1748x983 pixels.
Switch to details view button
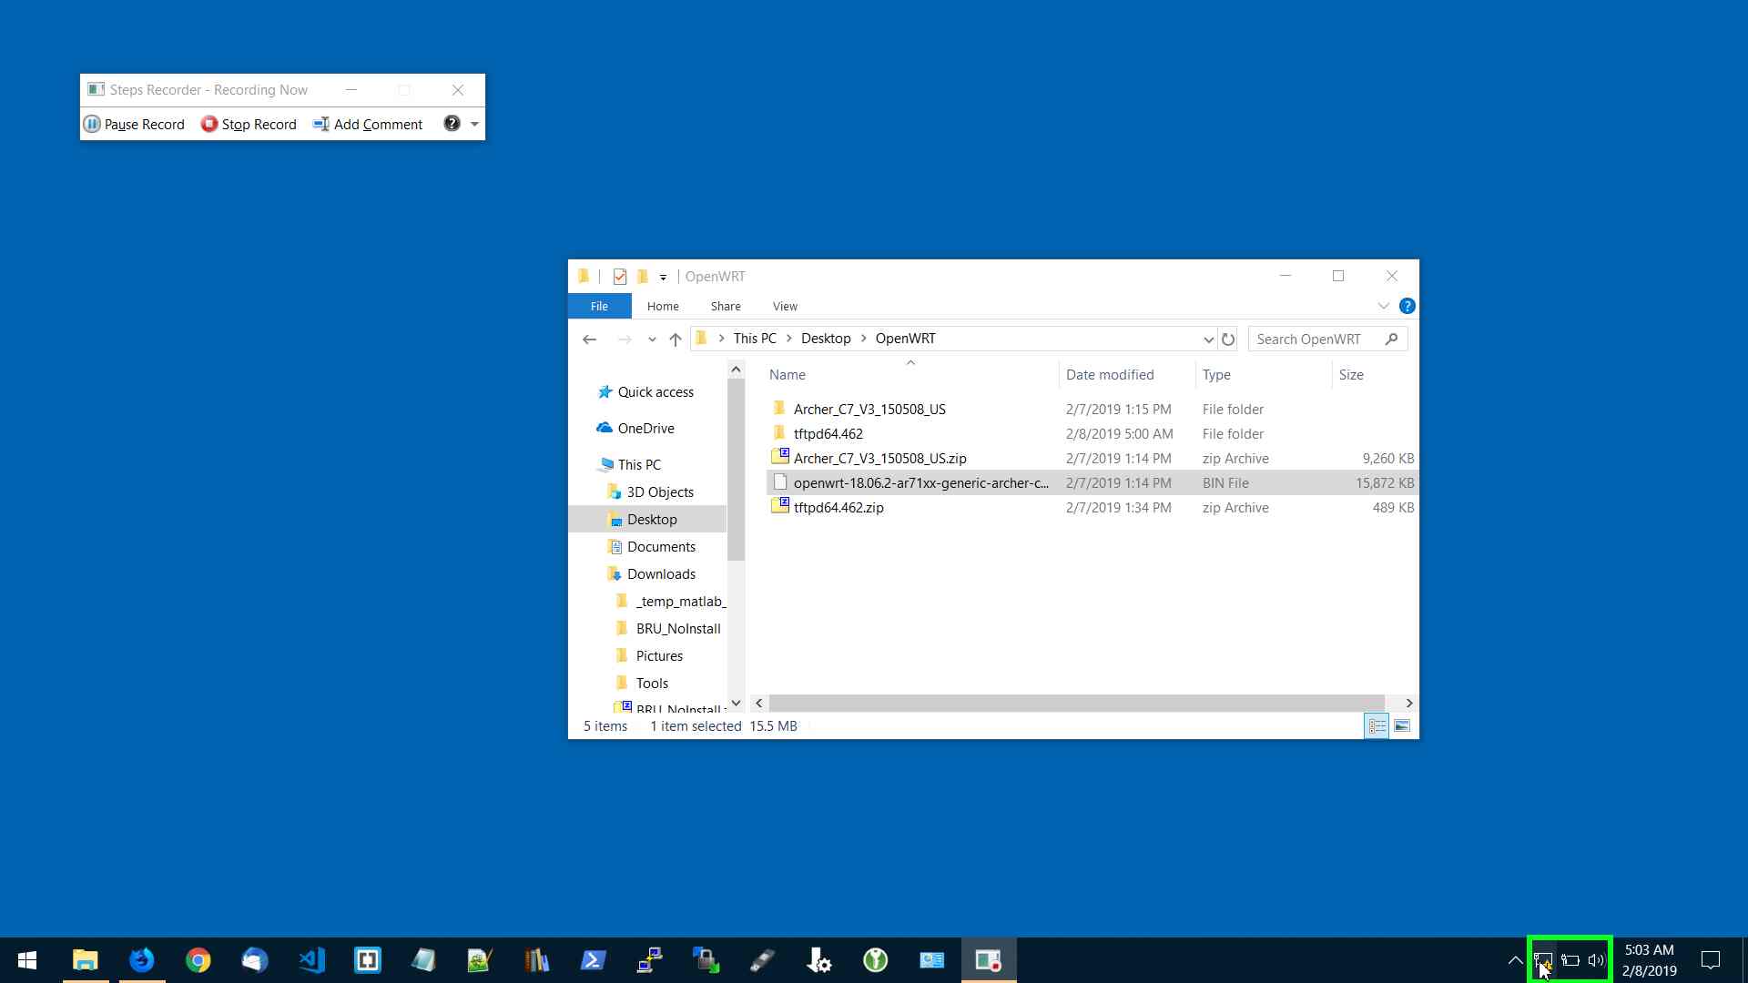[1377, 726]
